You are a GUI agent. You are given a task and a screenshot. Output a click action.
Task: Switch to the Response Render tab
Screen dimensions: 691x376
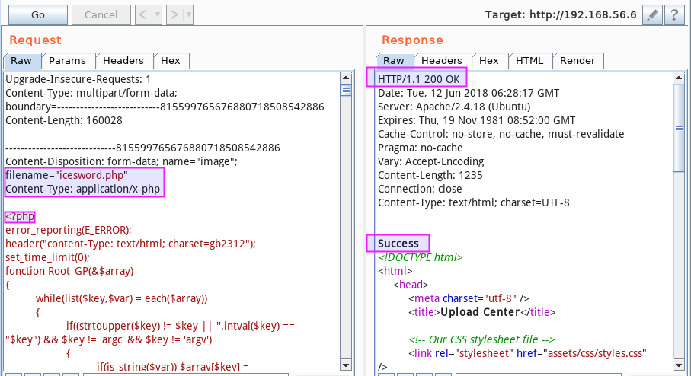tap(577, 61)
